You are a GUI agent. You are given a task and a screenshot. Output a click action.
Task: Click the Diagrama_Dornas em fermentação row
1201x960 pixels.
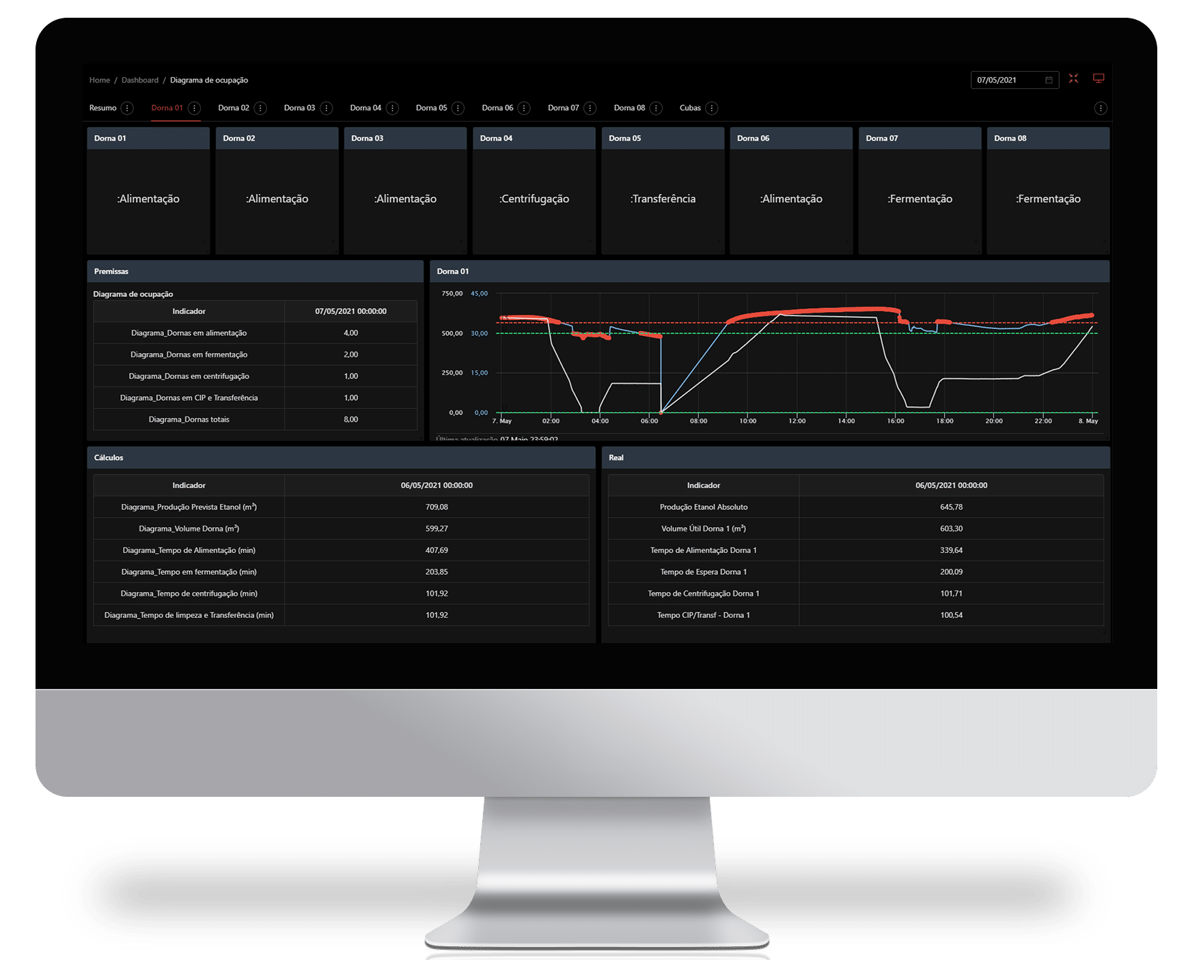tap(255, 354)
